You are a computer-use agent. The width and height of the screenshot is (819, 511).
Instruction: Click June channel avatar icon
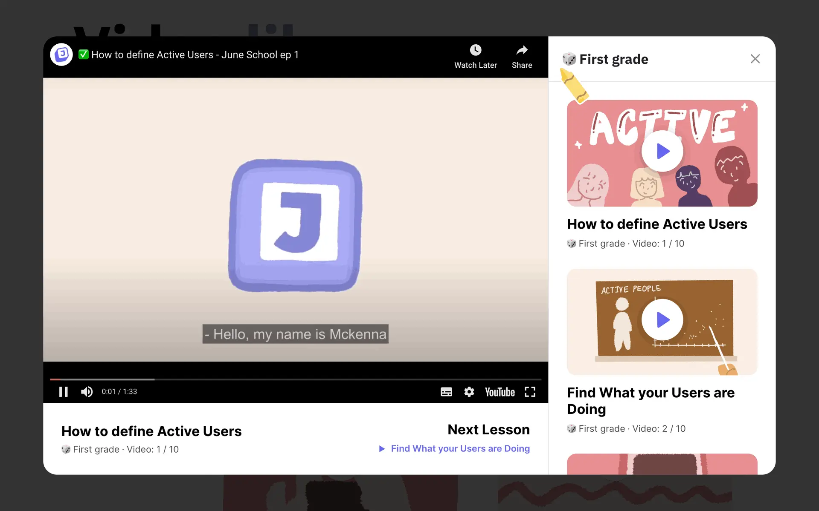[x=62, y=55]
